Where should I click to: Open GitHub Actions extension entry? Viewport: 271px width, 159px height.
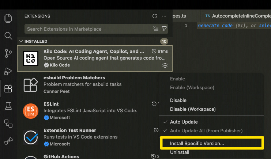[61, 156]
